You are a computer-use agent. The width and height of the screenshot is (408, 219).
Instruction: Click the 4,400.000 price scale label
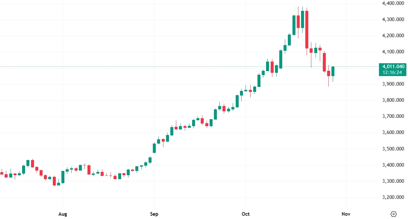click(393, 3)
